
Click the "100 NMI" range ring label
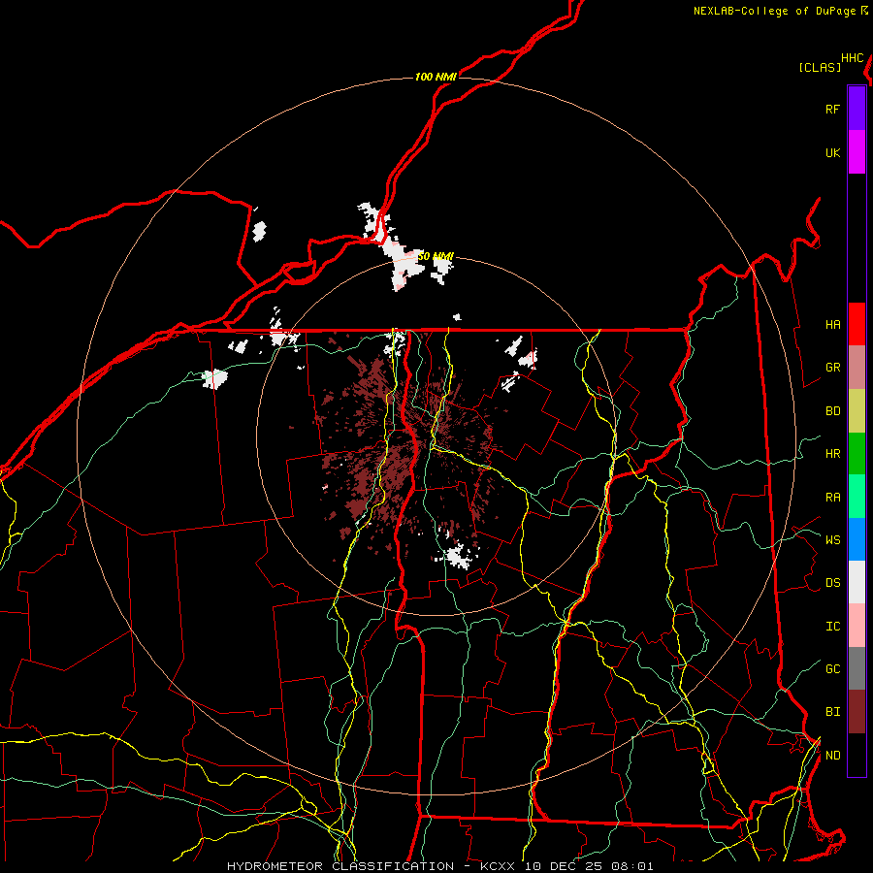click(x=436, y=77)
